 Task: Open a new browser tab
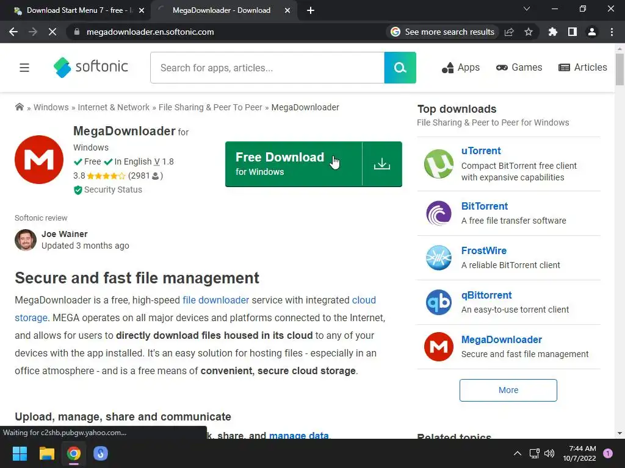point(311,11)
